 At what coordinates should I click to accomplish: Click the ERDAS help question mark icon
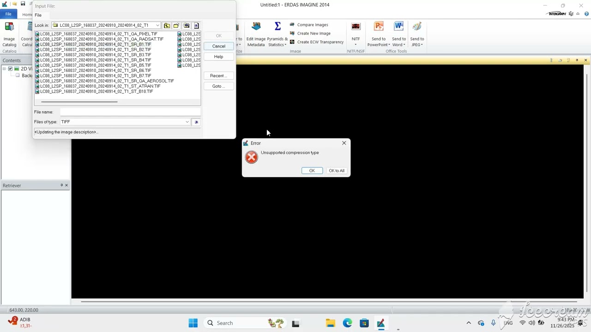pyautogui.click(x=585, y=14)
